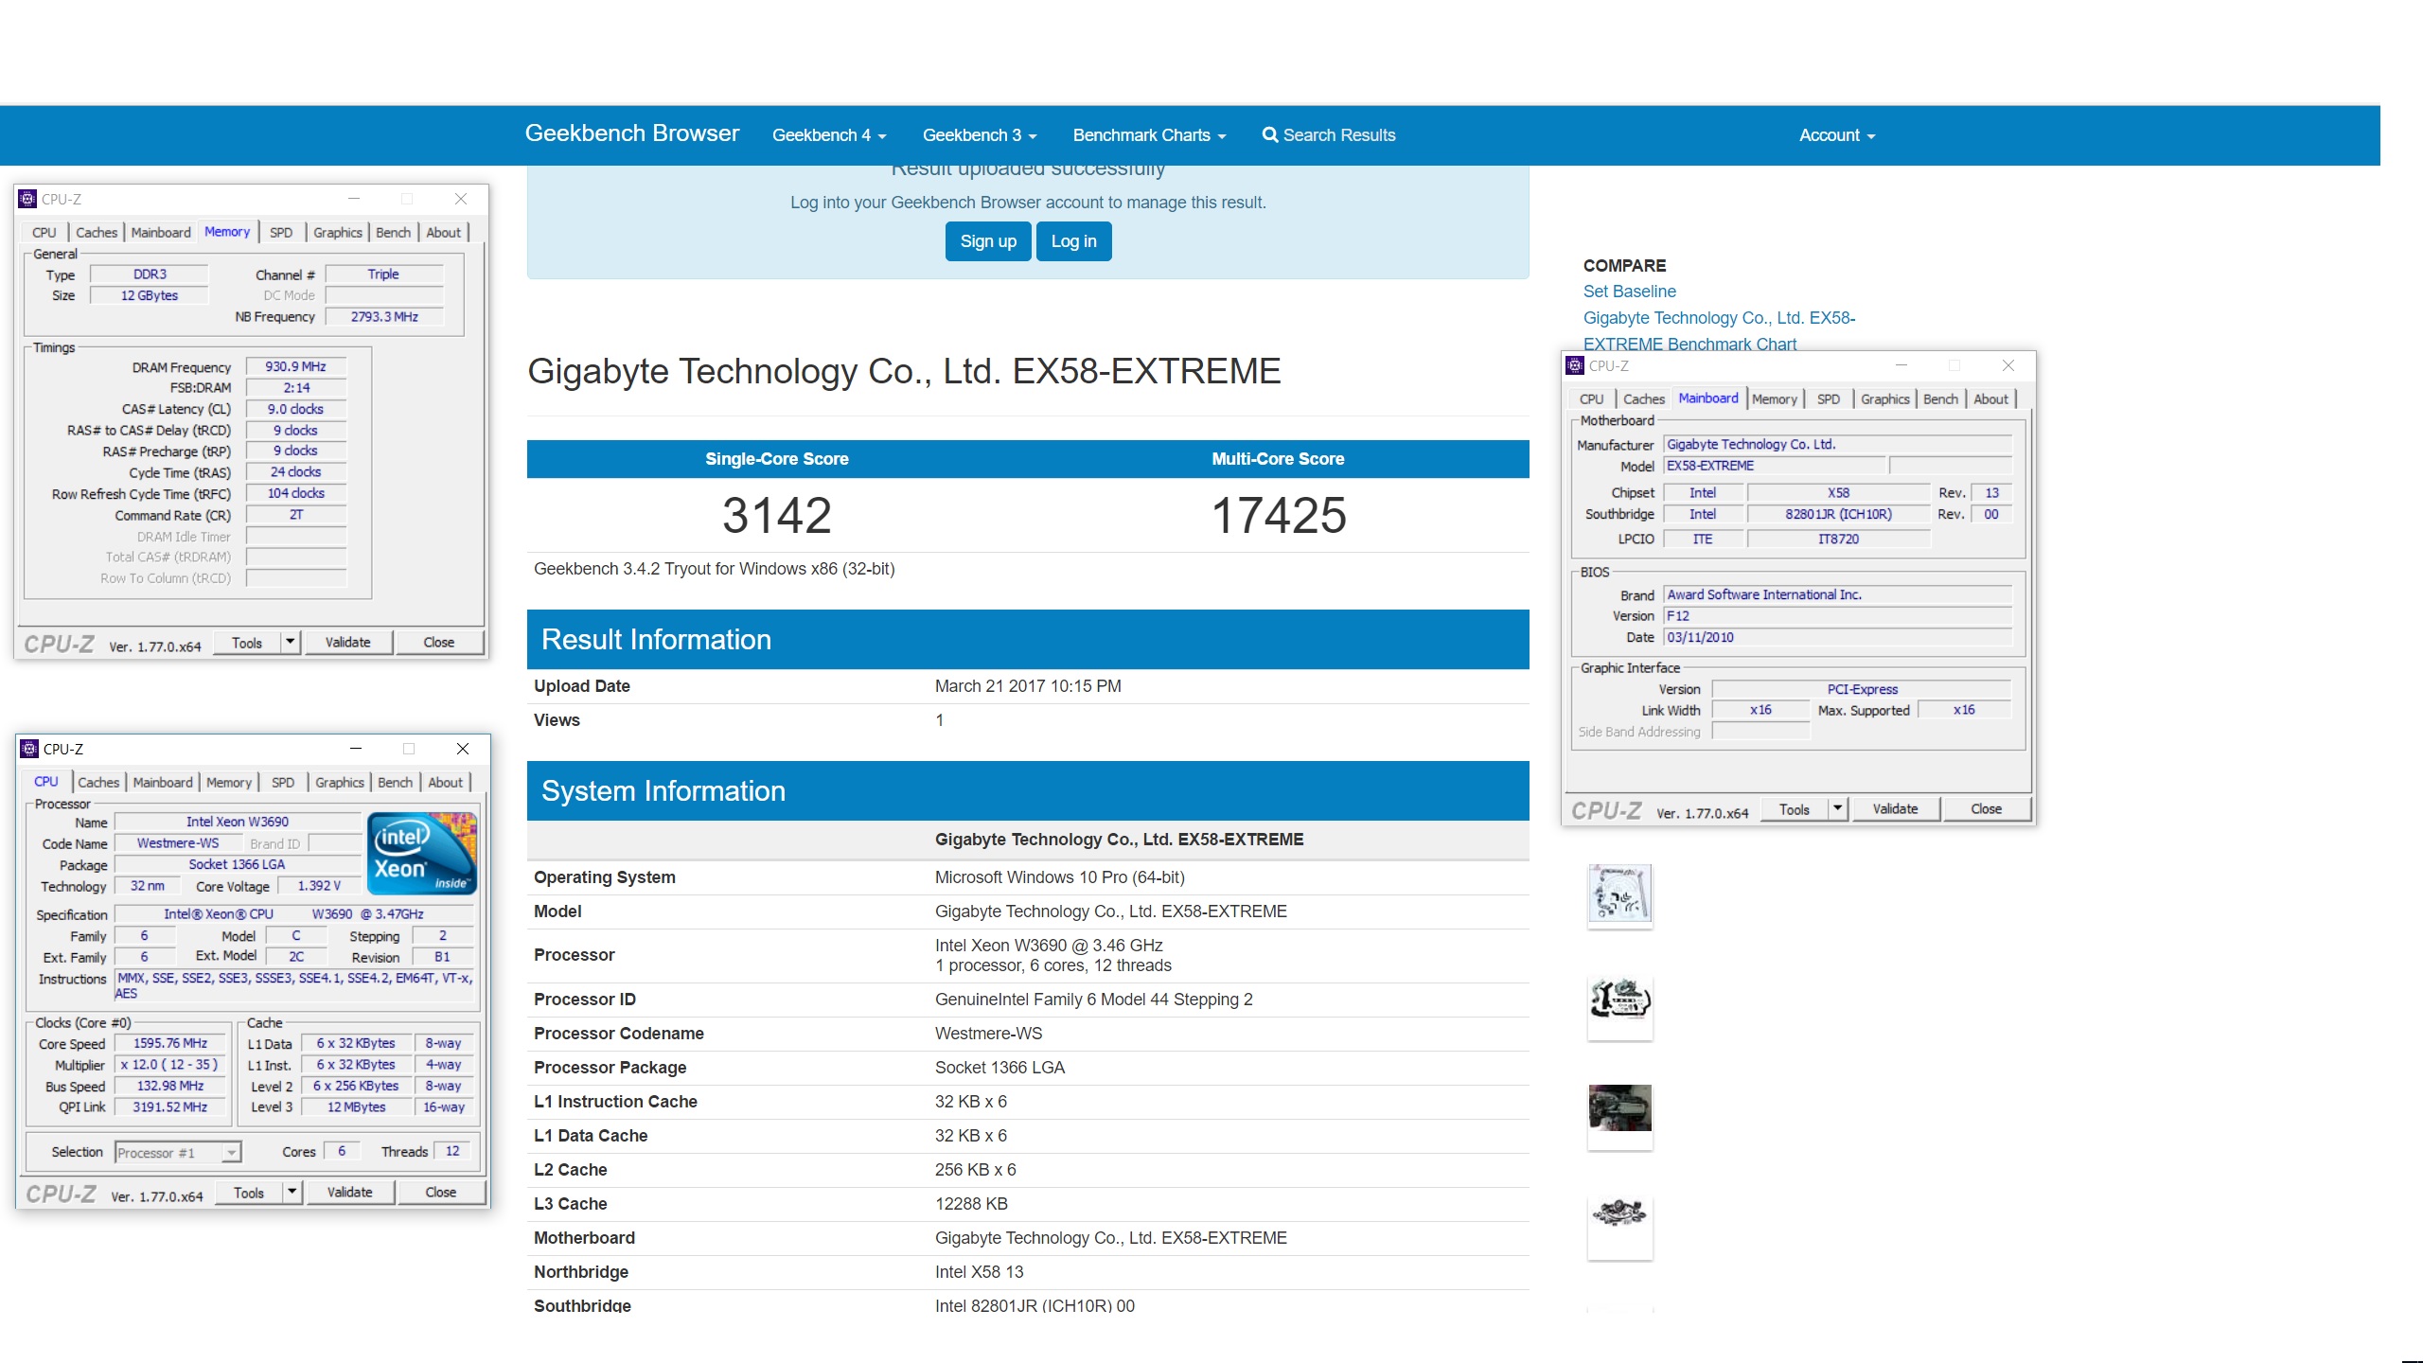Click Validate in the Memory window

click(x=347, y=642)
